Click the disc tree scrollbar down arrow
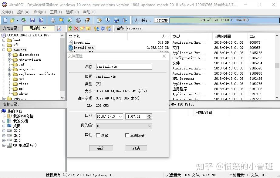The width and height of the screenshot is (280, 178). coord(62,98)
